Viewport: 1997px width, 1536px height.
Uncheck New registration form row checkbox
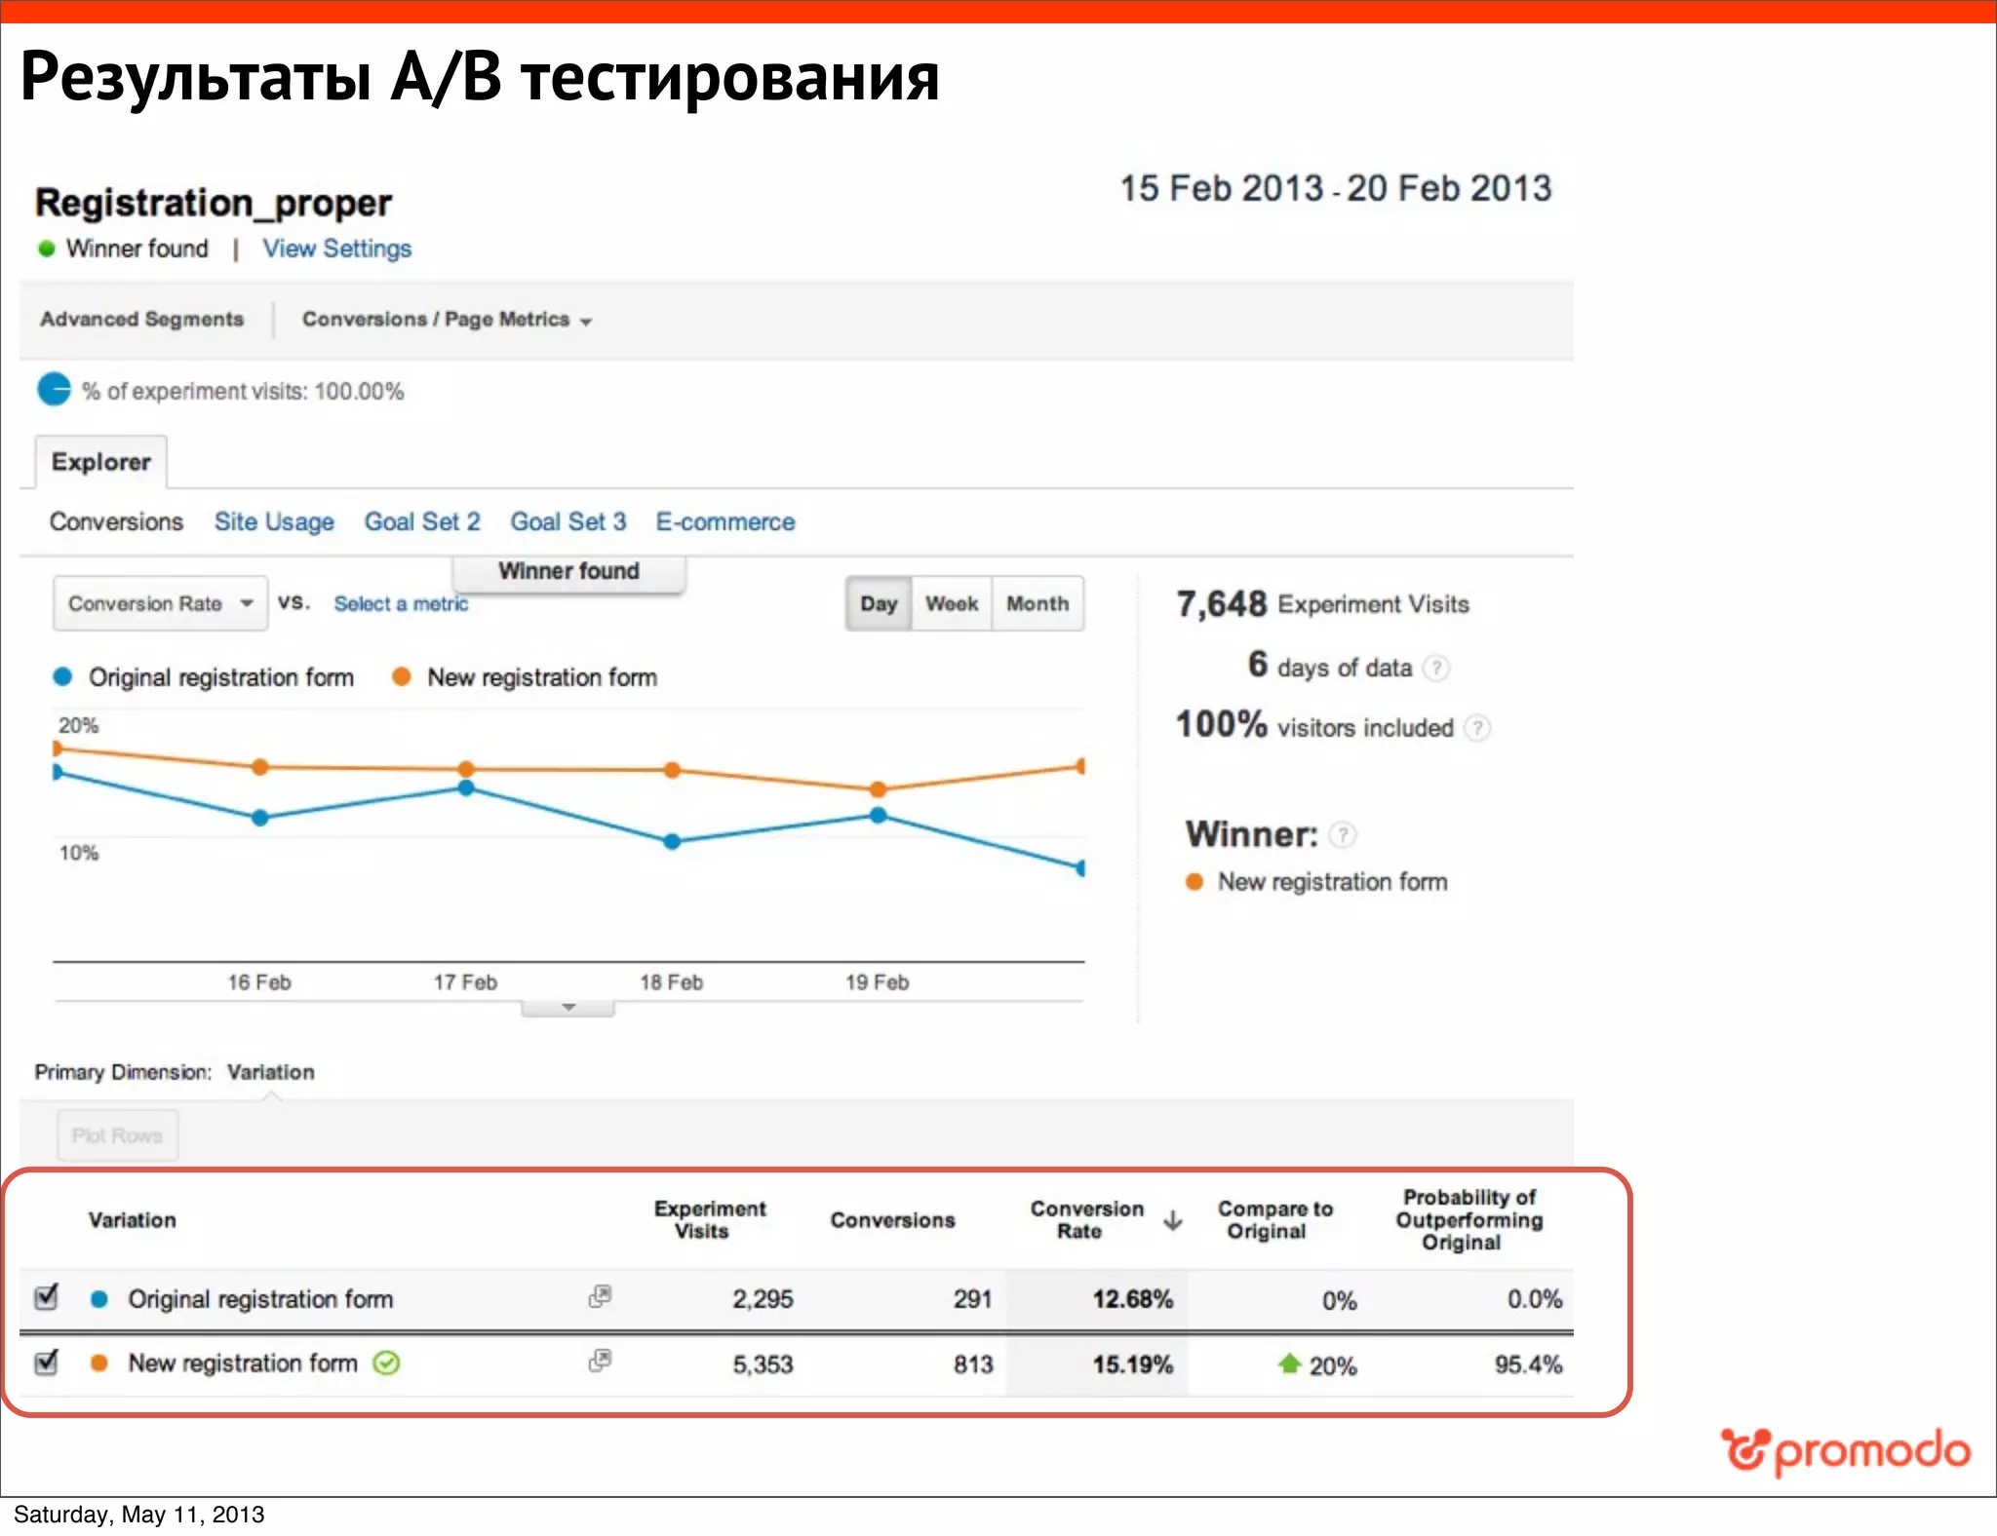tap(46, 1362)
